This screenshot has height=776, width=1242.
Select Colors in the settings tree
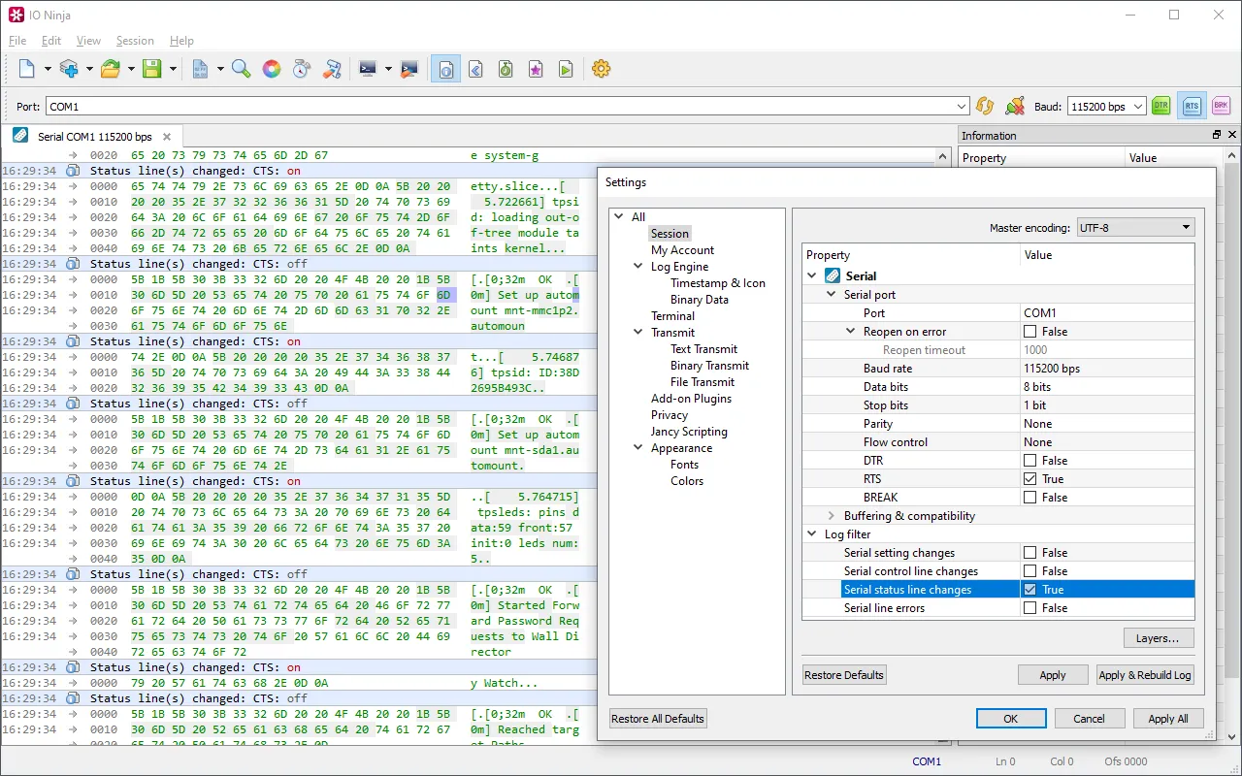click(x=687, y=481)
